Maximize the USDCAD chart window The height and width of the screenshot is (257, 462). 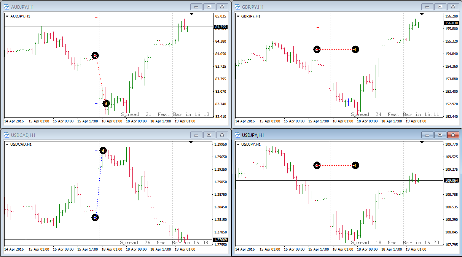[209, 135]
